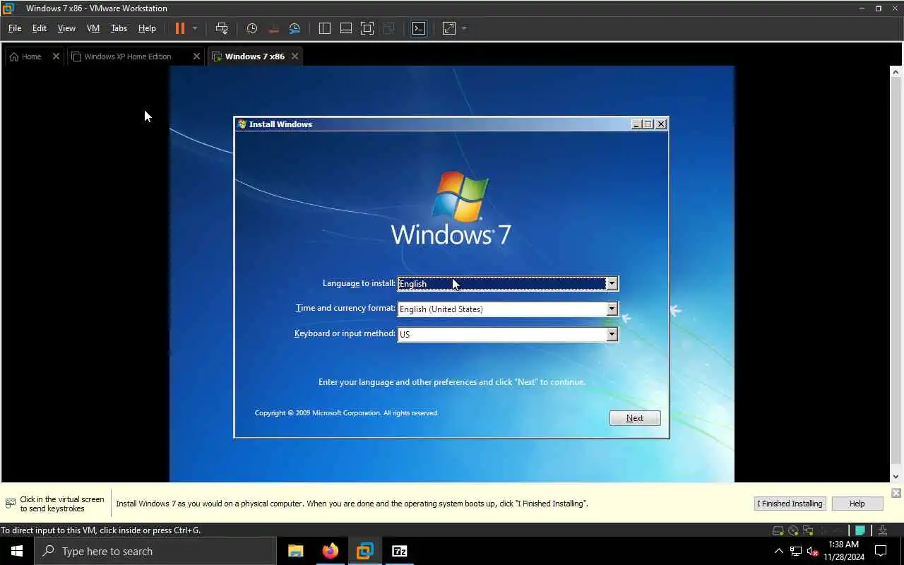
Task: Open the Tabs menu
Action: [119, 28]
